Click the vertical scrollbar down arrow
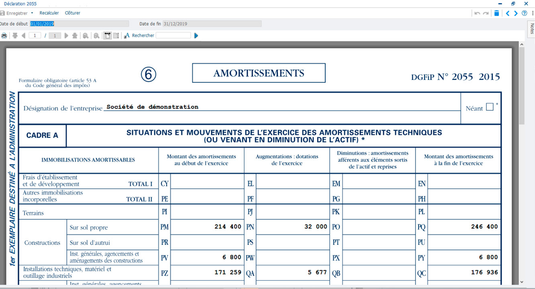 point(522,282)
